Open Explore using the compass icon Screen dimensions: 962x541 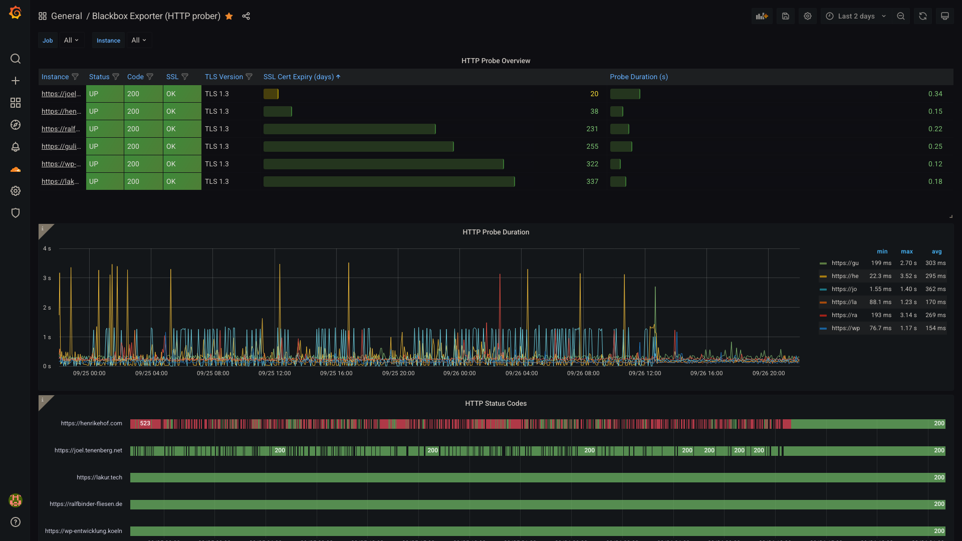click(x=16, y=125)
